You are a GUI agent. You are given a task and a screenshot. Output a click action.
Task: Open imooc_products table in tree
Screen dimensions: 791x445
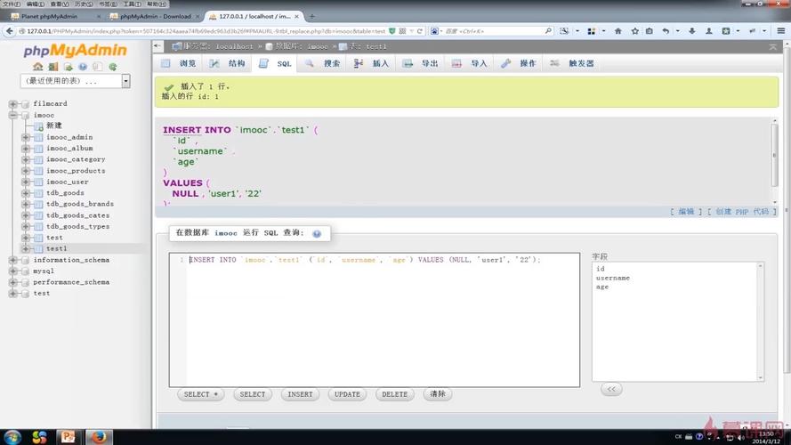(76, 171)
